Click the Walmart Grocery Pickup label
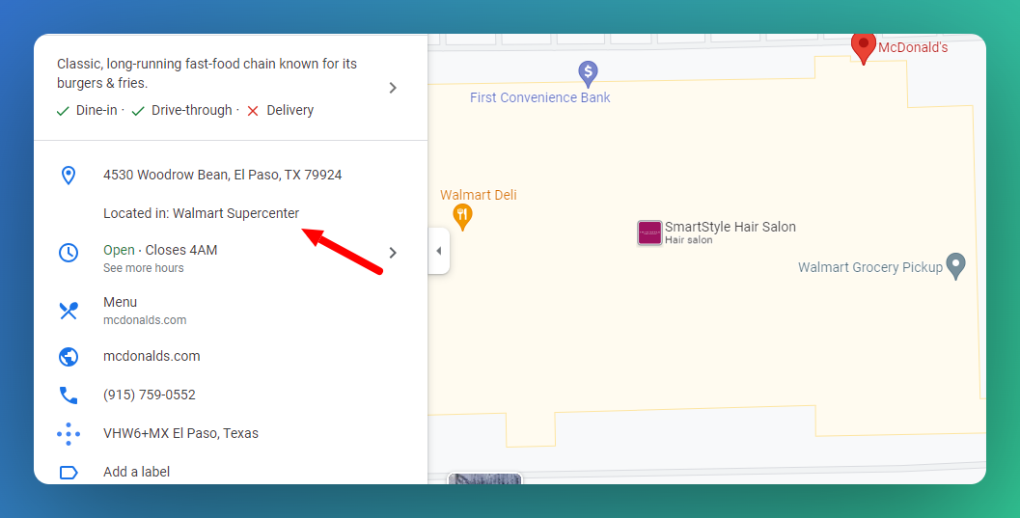 click(870, 267)
